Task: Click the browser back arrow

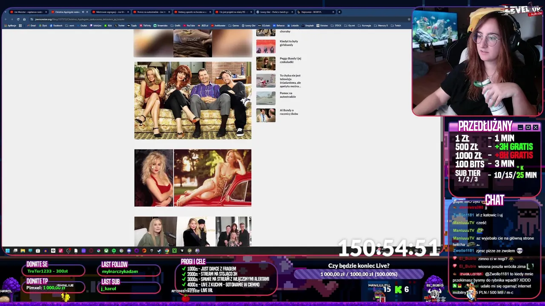Action: coord(6,19)
